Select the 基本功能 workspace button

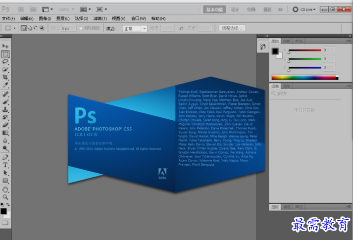[214, 9]
